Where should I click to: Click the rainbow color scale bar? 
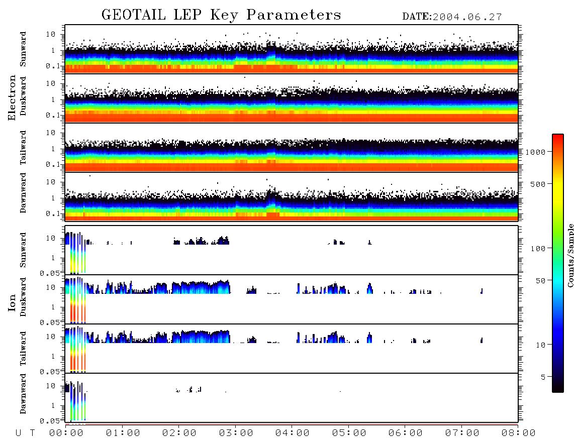click(558, 263)
